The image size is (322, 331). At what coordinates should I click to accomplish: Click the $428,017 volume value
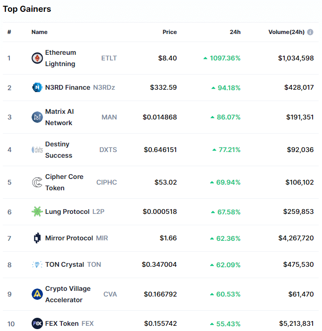pos(299,87)
